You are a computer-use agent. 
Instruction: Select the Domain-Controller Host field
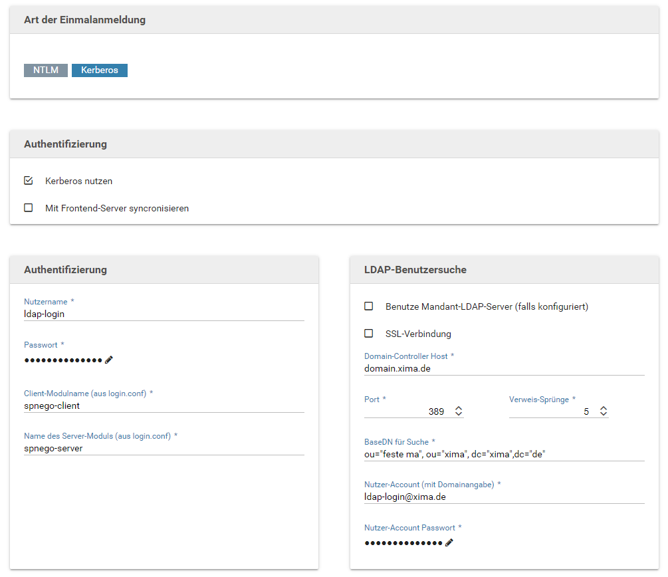point(504,368)
